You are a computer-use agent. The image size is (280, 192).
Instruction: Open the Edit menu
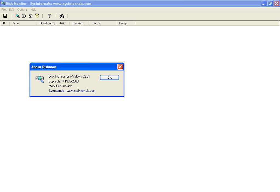[11, 10]
